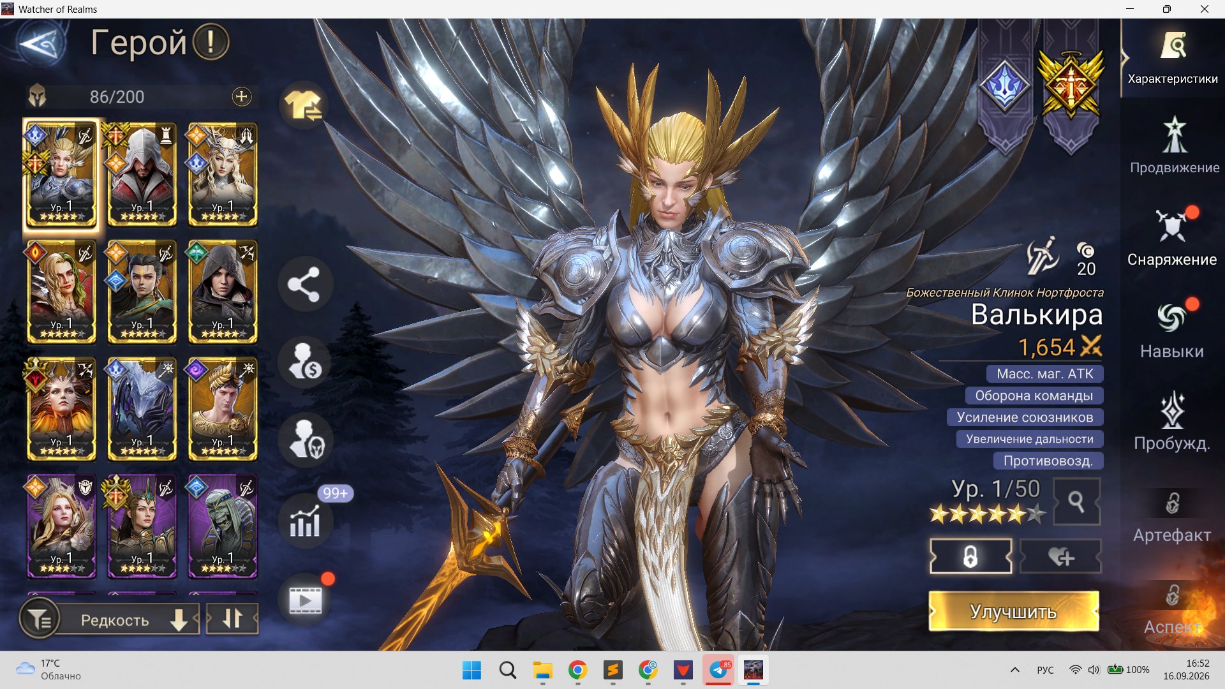The height and width of the screenshot is (689, 1225).
Task: Click the share hero icon
Action: coord(304,284)
